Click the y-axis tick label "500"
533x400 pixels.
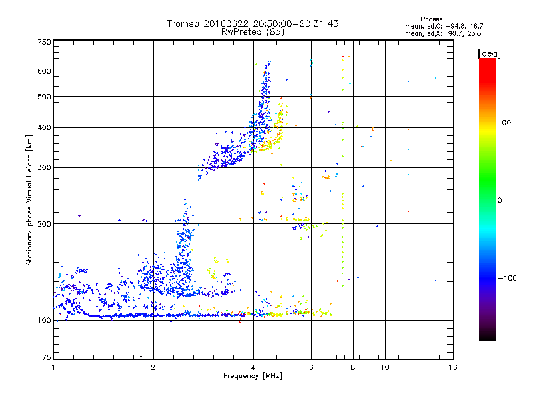44,97
